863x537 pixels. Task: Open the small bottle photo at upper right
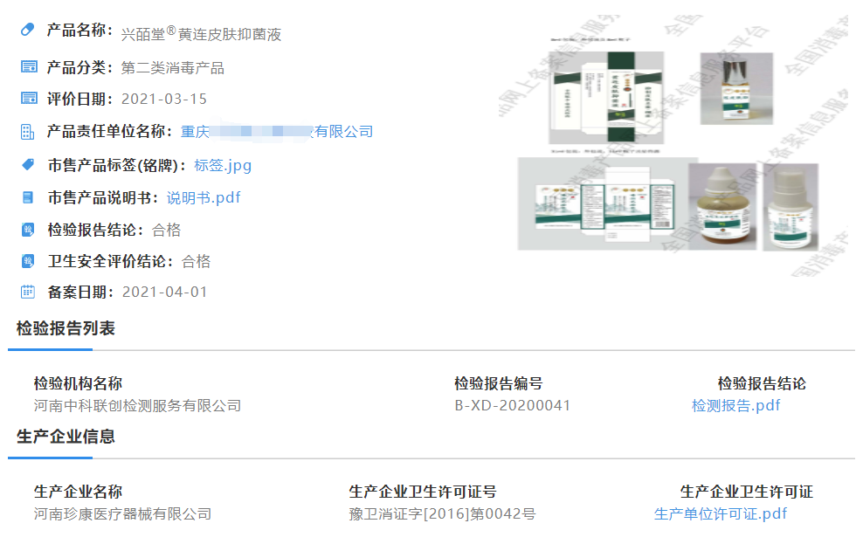(736, 88)
